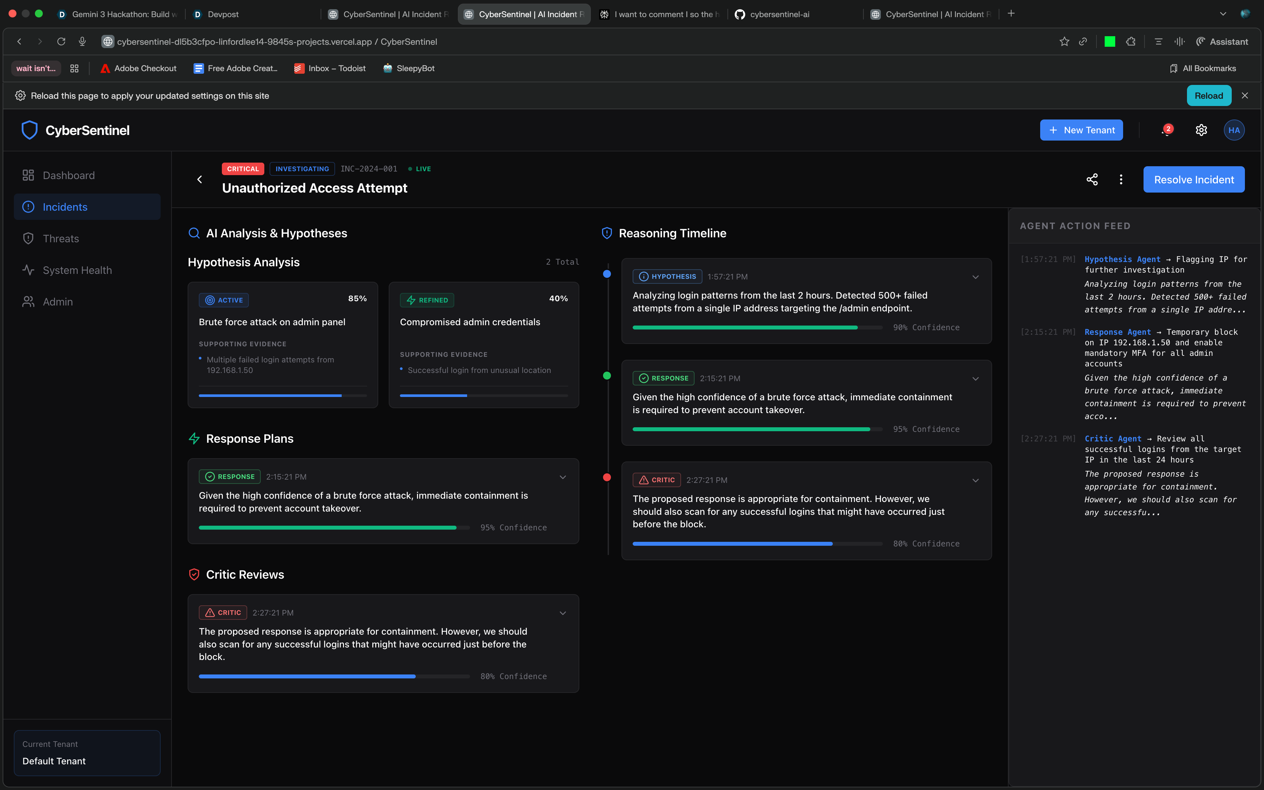Screen dimensions: 1264x790
Task: Expand the Response timeline entry at 2:15:21 PM
Action: (975, 379)
